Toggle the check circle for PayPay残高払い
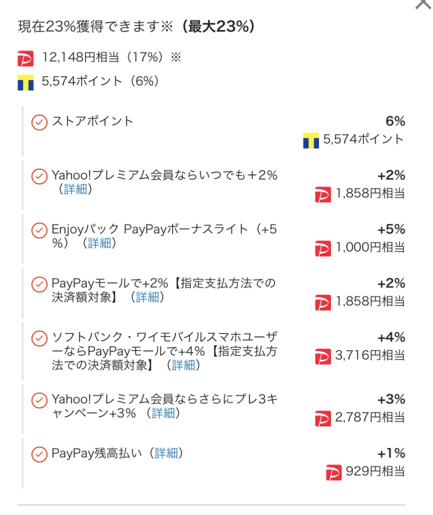 tap(39, 455)
